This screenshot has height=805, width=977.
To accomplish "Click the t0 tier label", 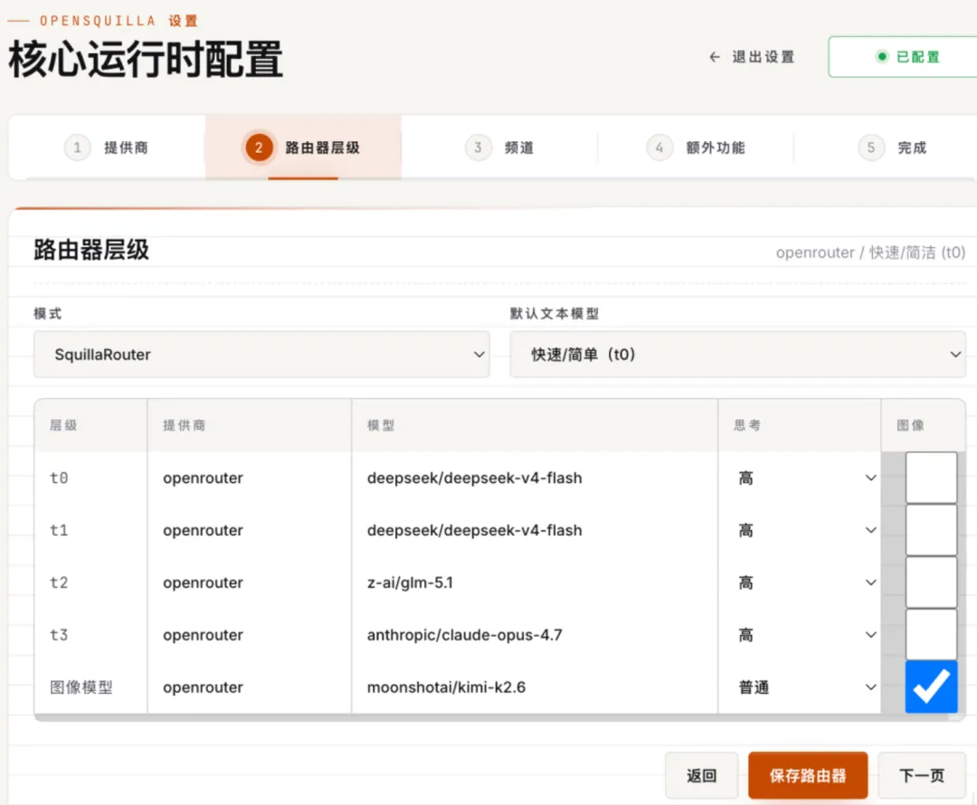I will point(59,478).
